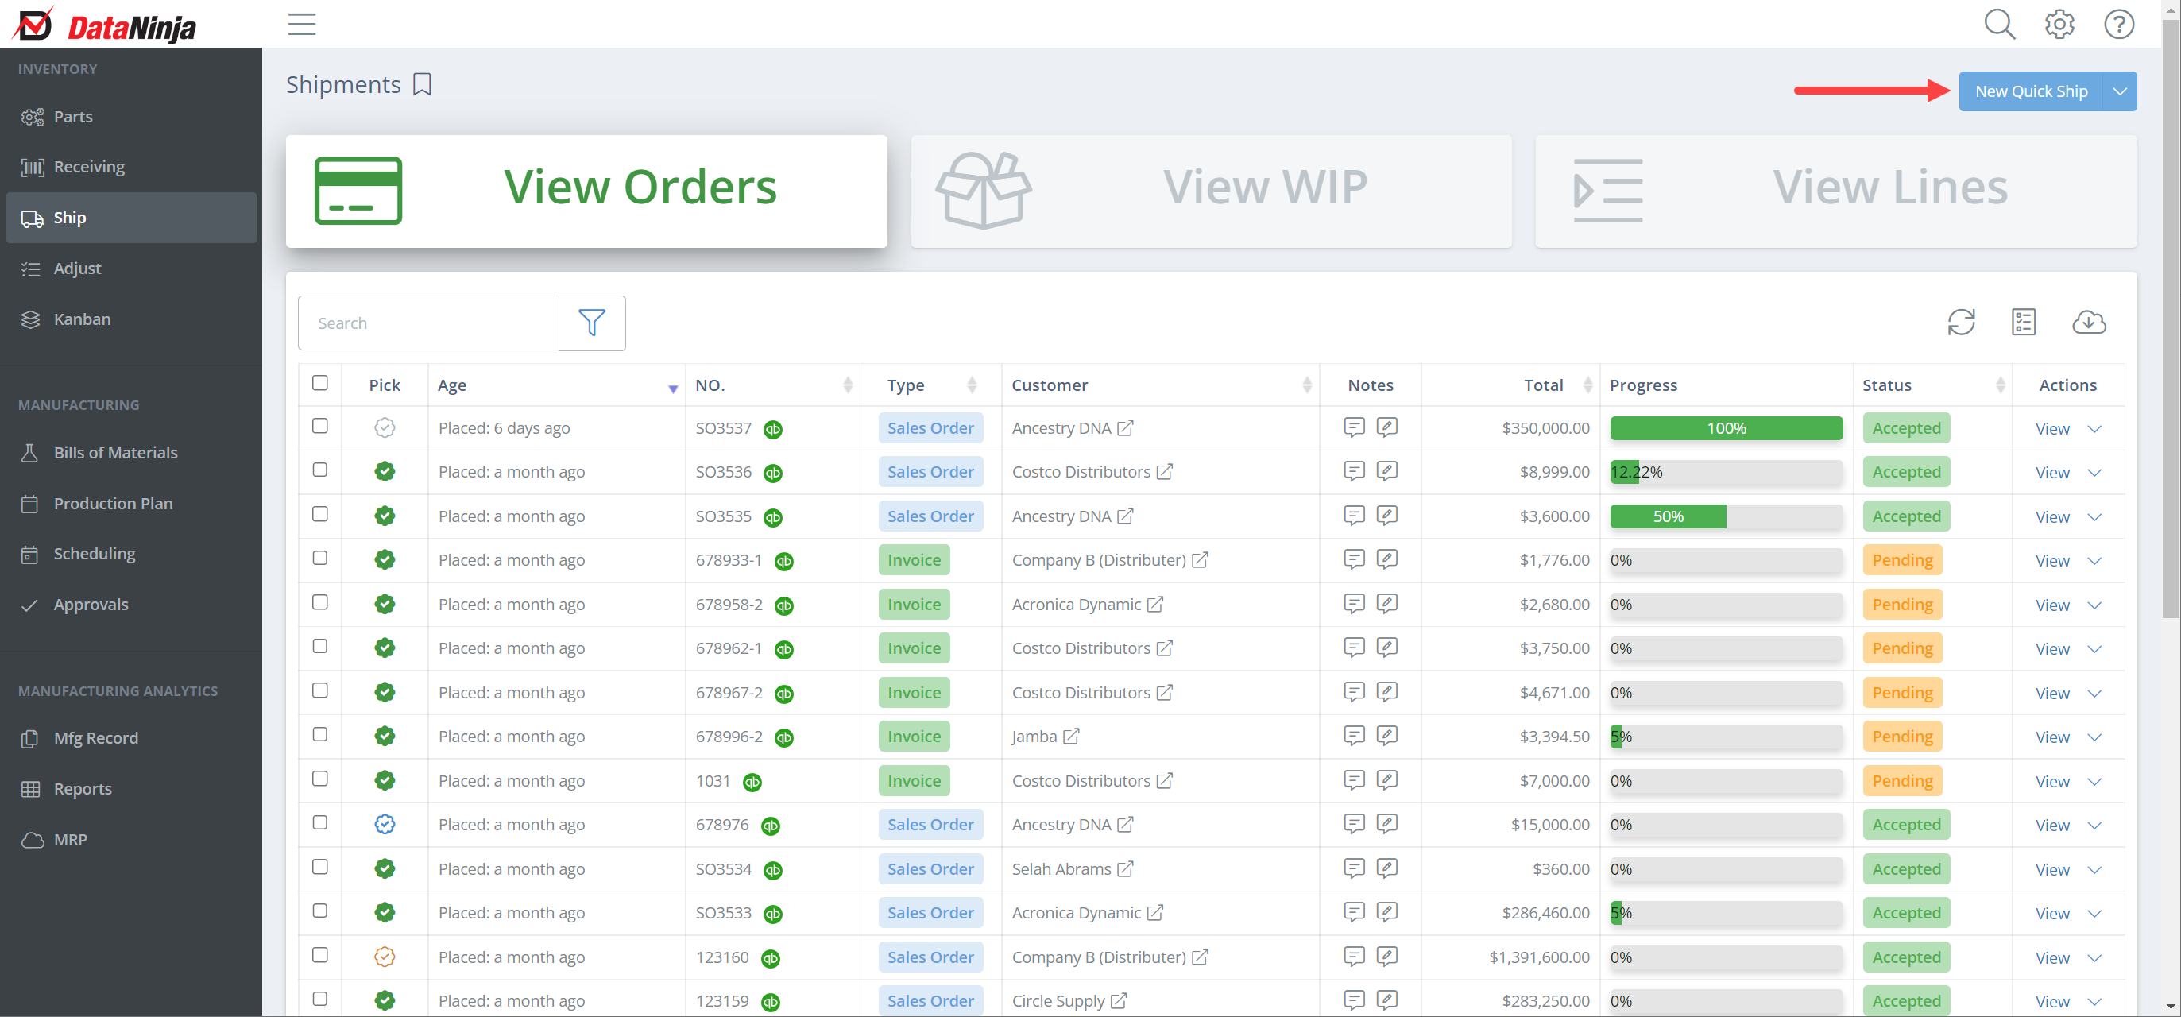Click the cloud download export icon
This screenshot has width=2181, height=1017.
pyautogui.click(x=2088, y=323)
